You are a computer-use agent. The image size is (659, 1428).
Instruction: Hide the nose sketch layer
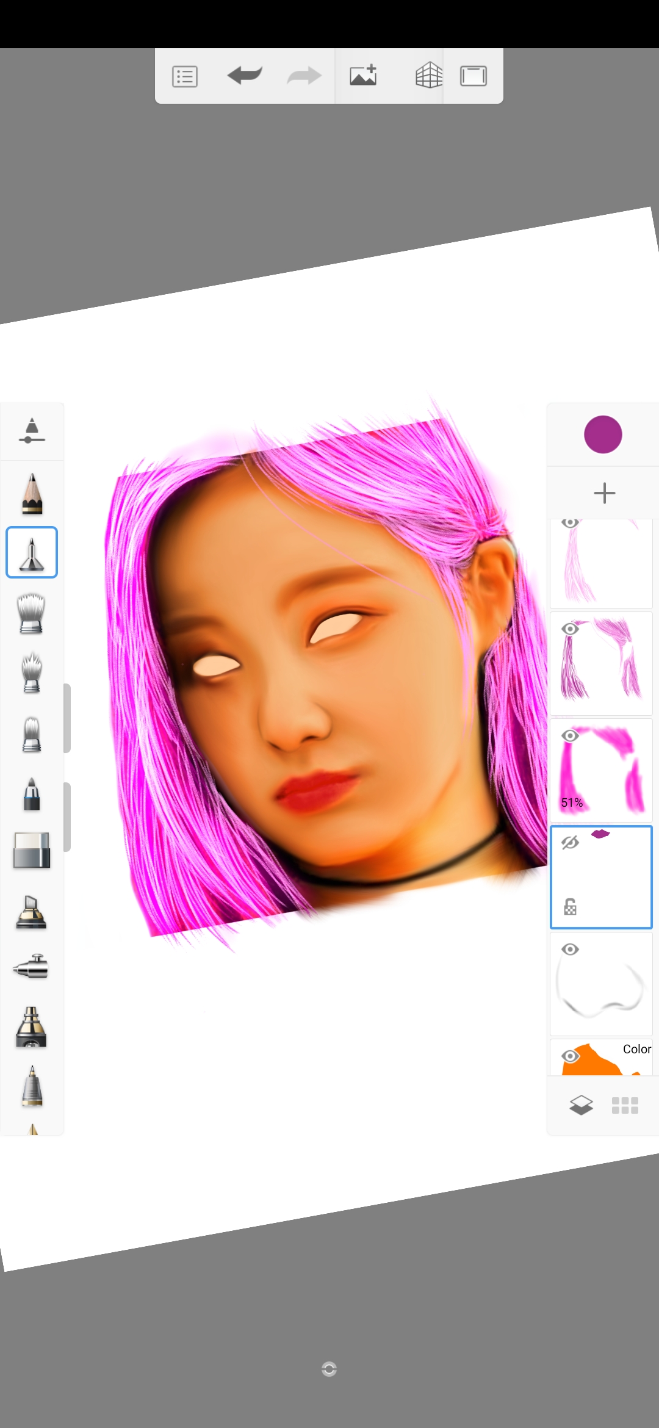point(570,949)
